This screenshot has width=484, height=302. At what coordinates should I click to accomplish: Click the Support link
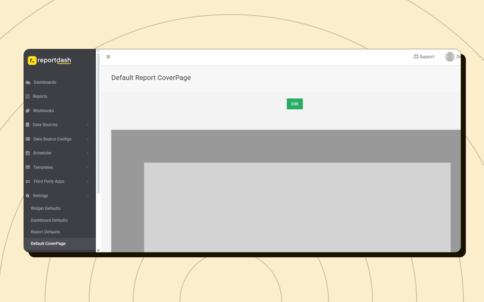(424, 56)
